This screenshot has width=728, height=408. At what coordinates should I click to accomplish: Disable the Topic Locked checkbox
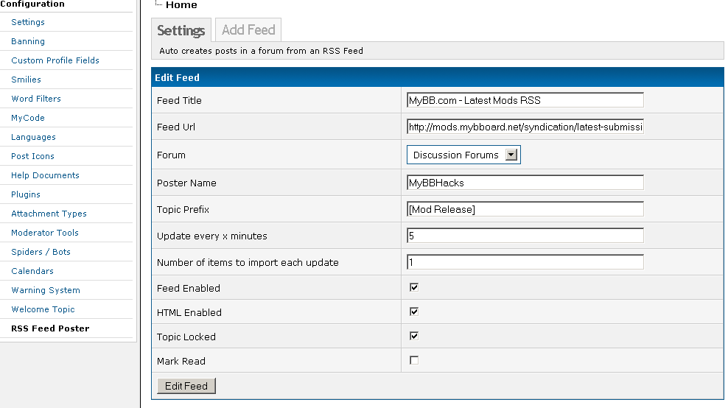coord(414,336)
